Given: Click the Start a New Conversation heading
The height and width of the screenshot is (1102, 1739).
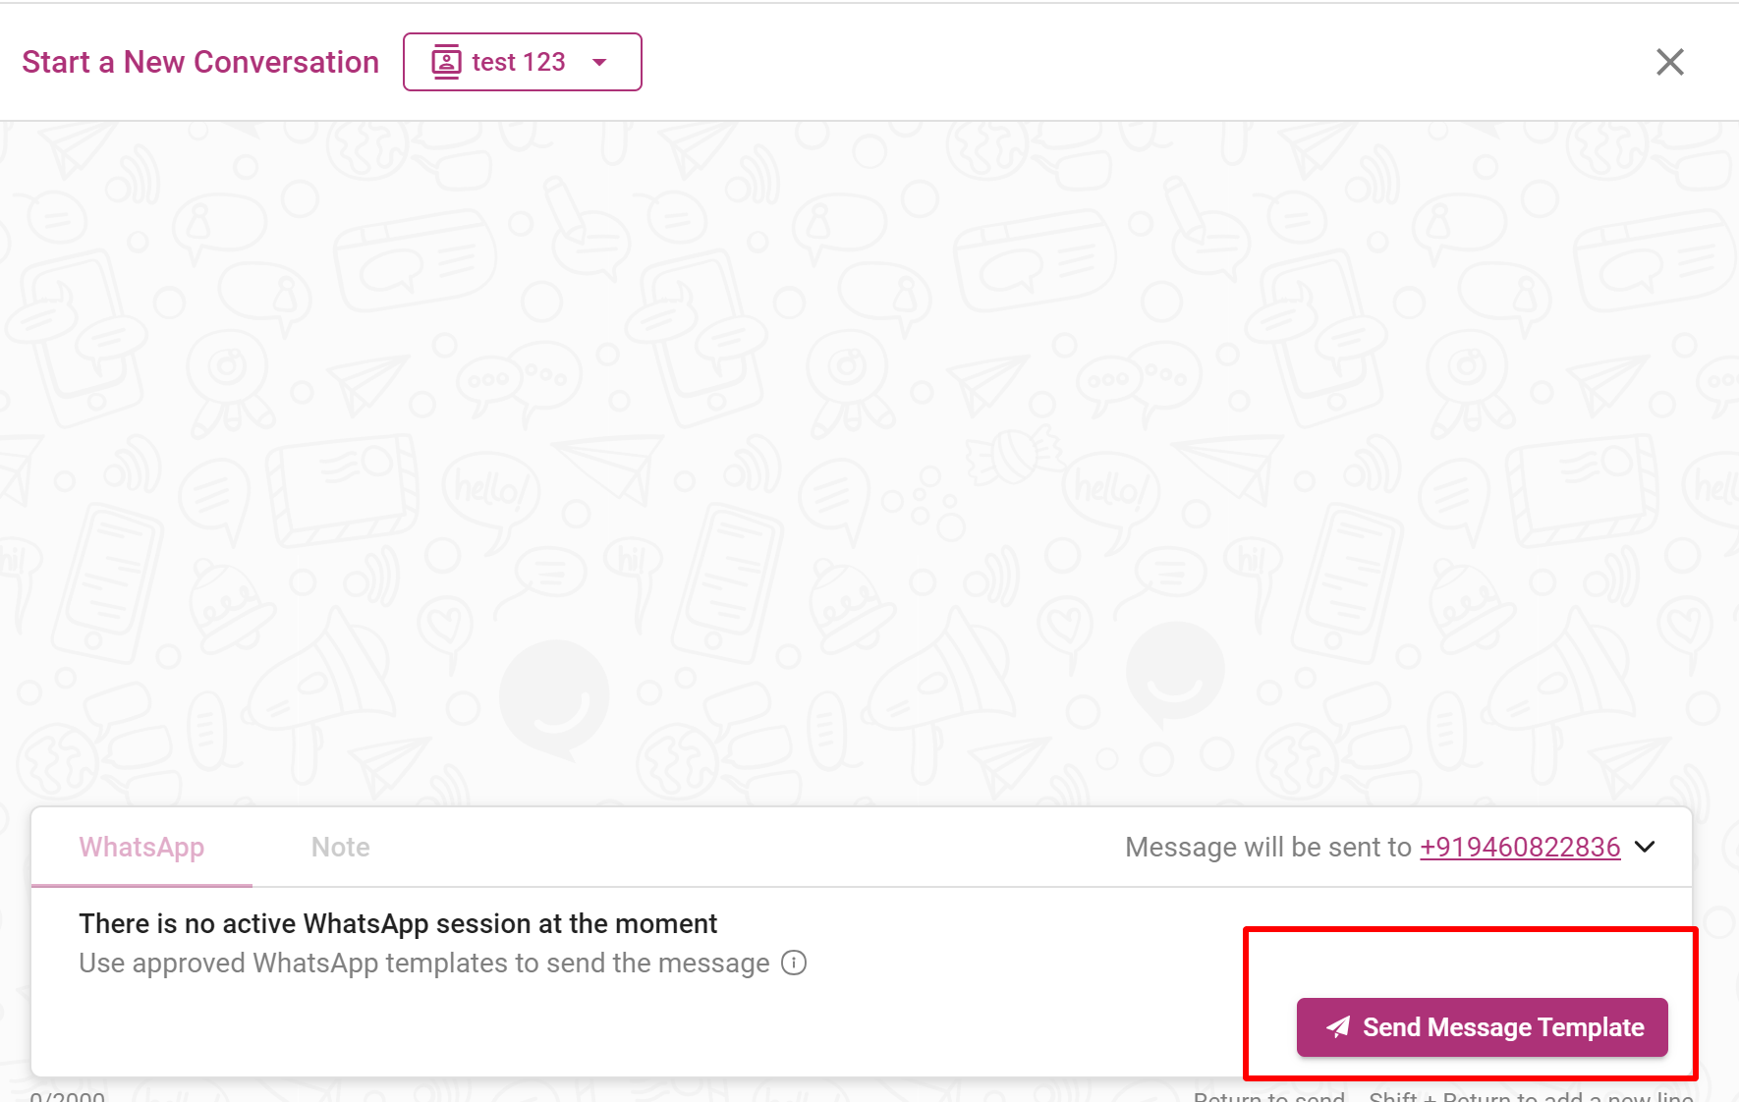Looking at the screenshot, I should 200,62.
